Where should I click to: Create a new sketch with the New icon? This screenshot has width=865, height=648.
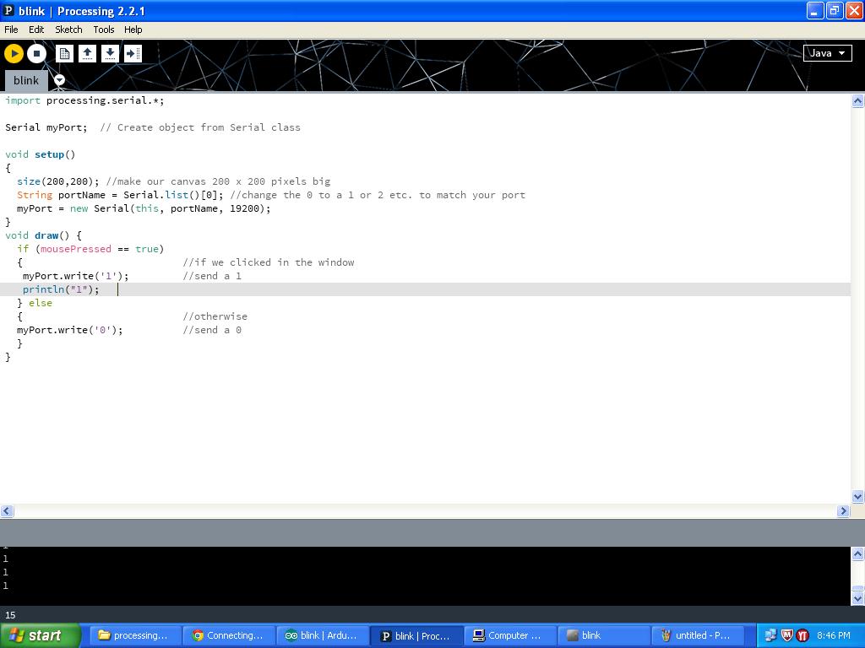(x=64, y=53)
